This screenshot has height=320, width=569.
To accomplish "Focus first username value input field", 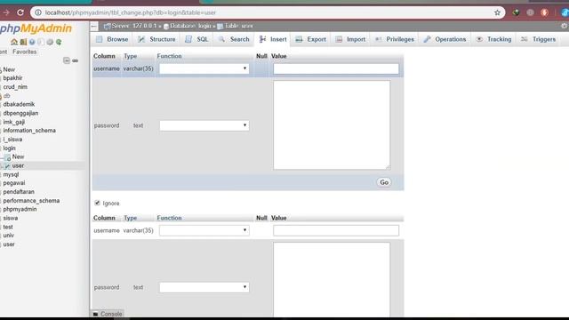I will coord(336,68).
